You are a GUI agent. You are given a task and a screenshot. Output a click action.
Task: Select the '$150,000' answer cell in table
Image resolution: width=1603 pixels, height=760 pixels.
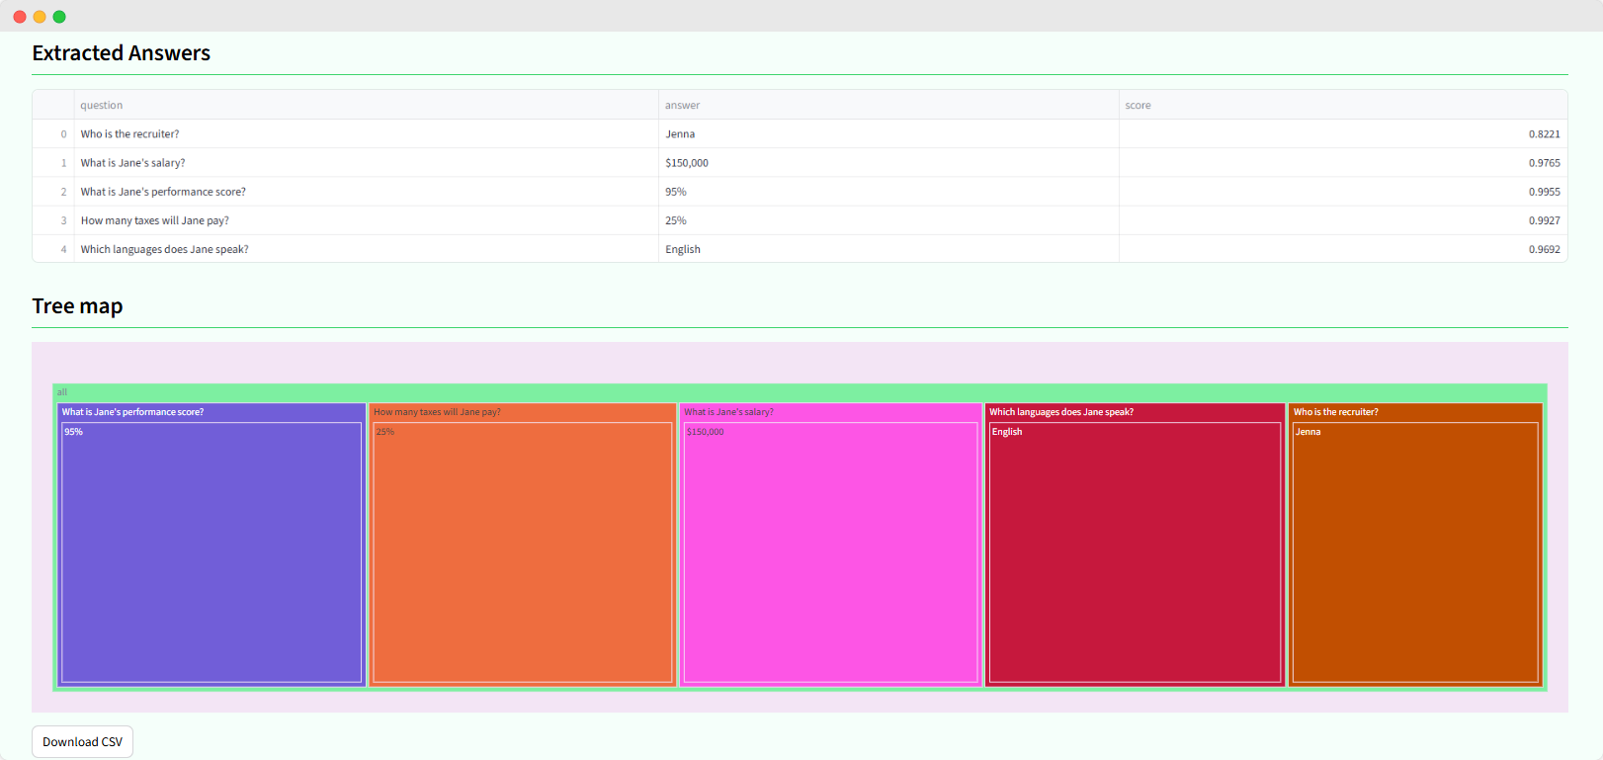pyautogui.click(x=888, y=163)
